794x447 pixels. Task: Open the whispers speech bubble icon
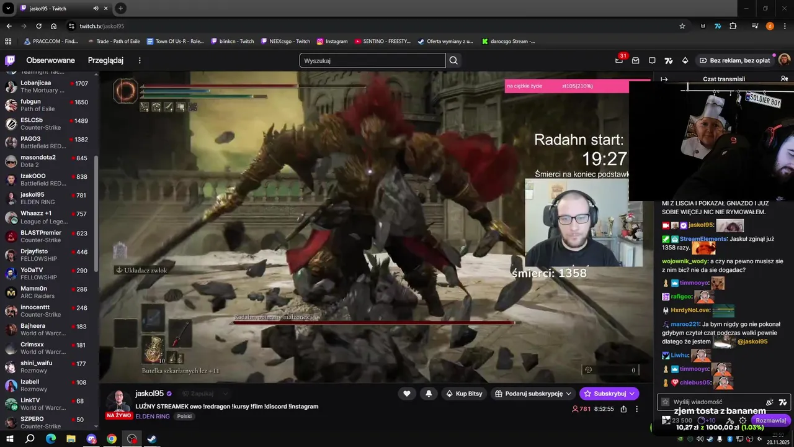652,60
